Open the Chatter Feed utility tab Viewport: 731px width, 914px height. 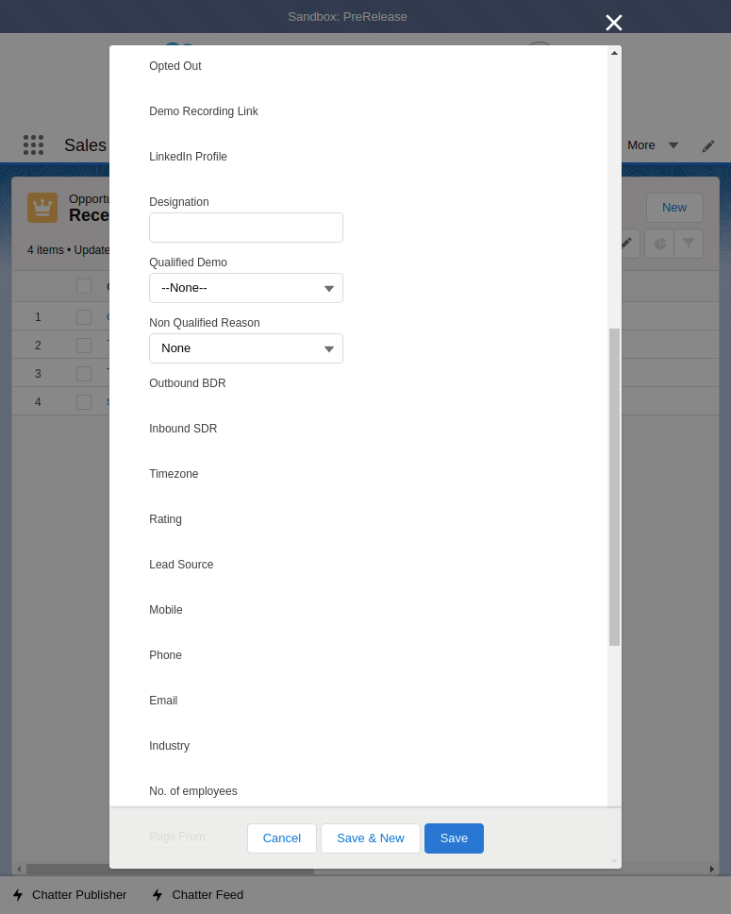pyautogui.click(x=208, y=894)
